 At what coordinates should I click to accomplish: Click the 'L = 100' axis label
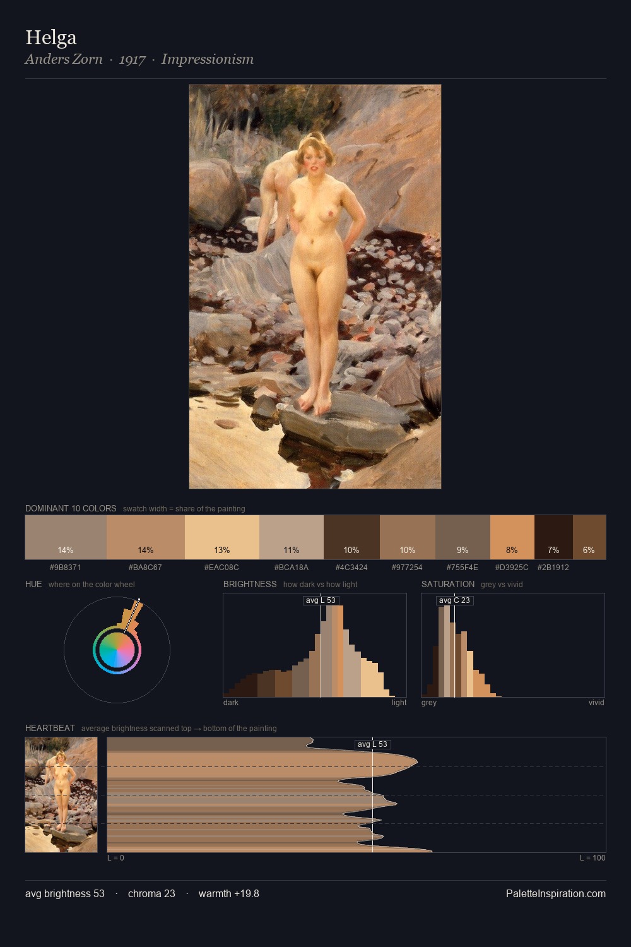(x=593, y=857)
